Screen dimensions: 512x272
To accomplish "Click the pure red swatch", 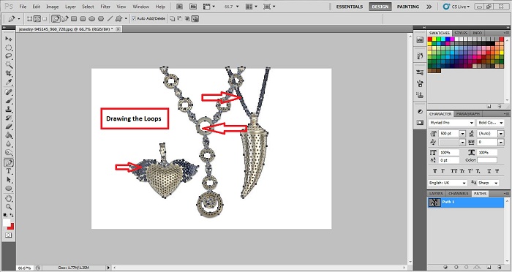I will (430, 39).
